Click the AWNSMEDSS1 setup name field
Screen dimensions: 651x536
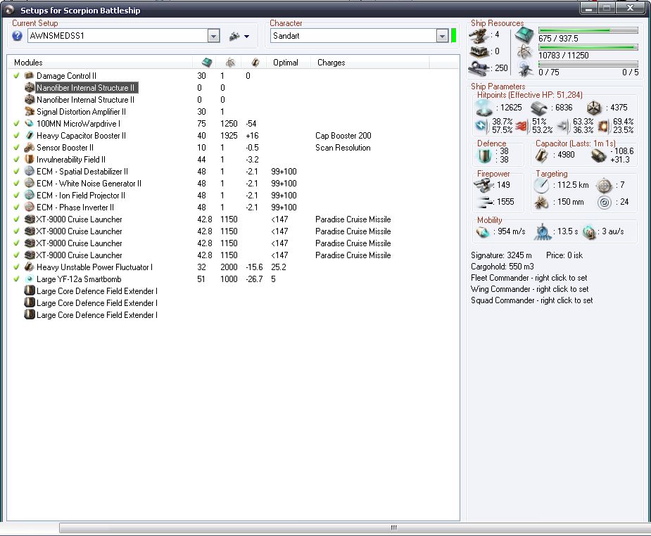(118, 36)
